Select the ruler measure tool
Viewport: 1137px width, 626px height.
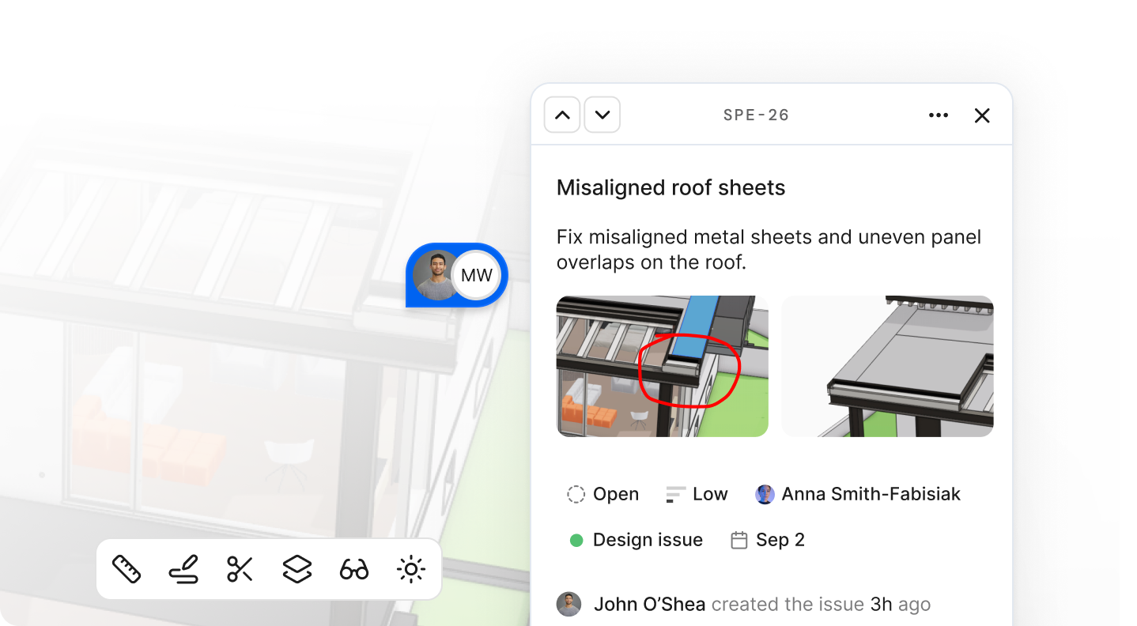[127, 569]
